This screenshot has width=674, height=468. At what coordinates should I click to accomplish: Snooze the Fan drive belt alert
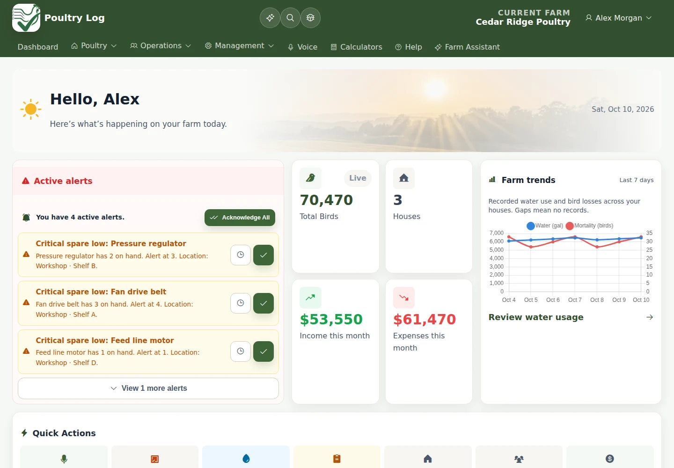click(x=241, y=303)
